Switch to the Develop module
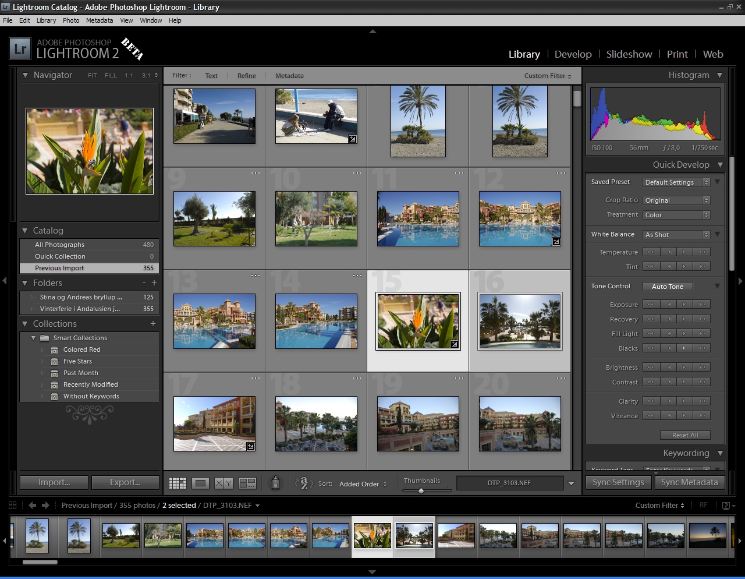This screenshot has width=745, height=579. [x=573, y=54]
